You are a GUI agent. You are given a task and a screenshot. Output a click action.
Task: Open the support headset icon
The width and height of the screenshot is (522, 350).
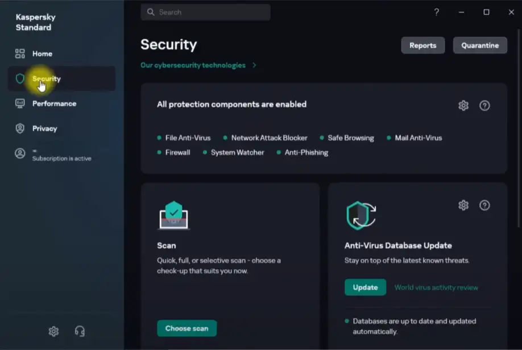[80, 331]
